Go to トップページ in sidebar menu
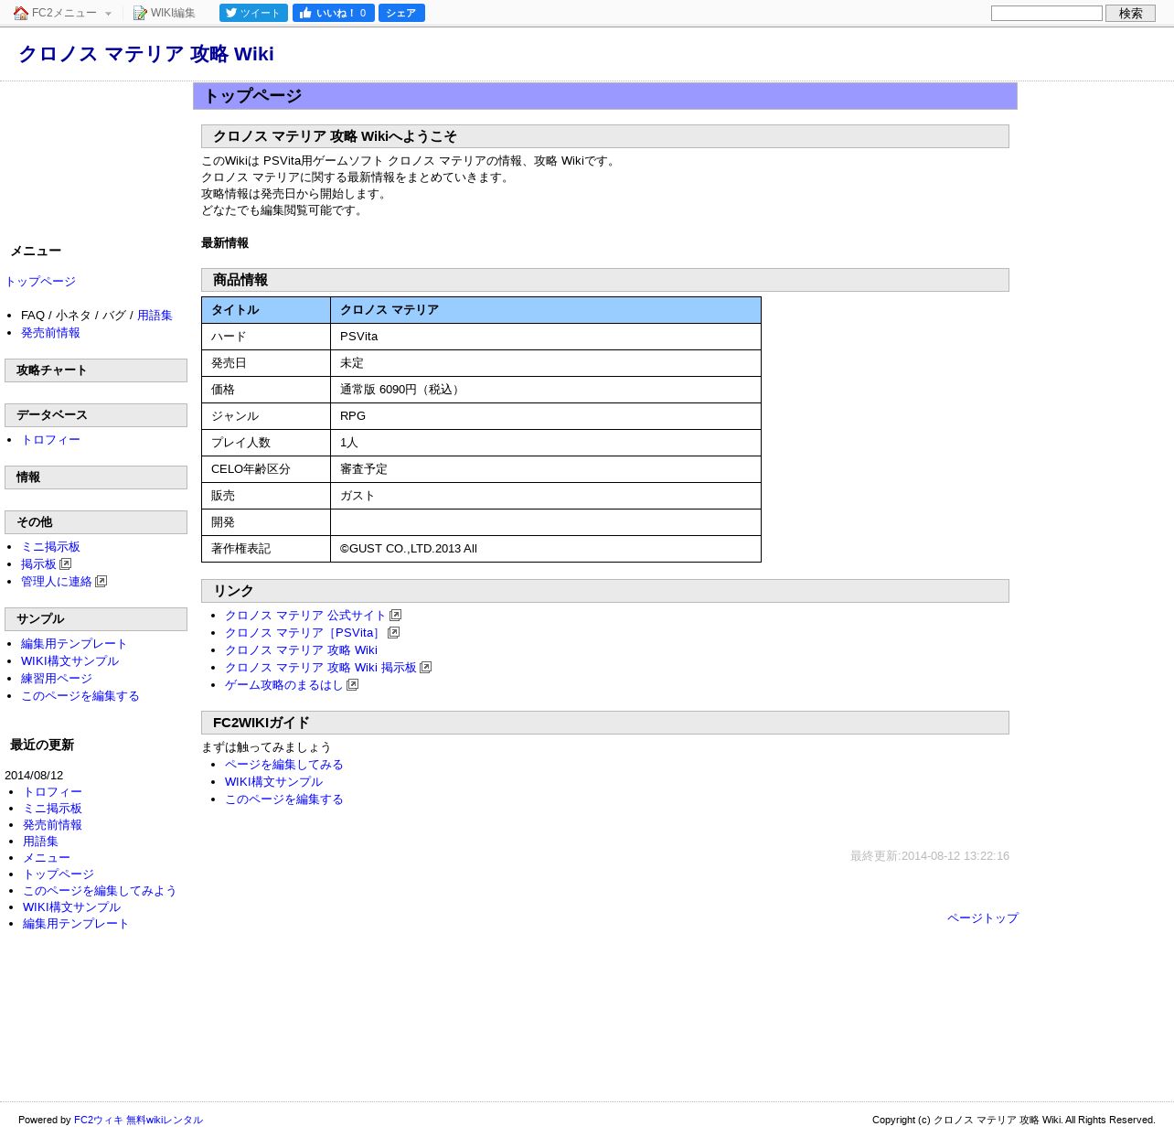Screen dimensions: 1174x1137 (40, 282)
